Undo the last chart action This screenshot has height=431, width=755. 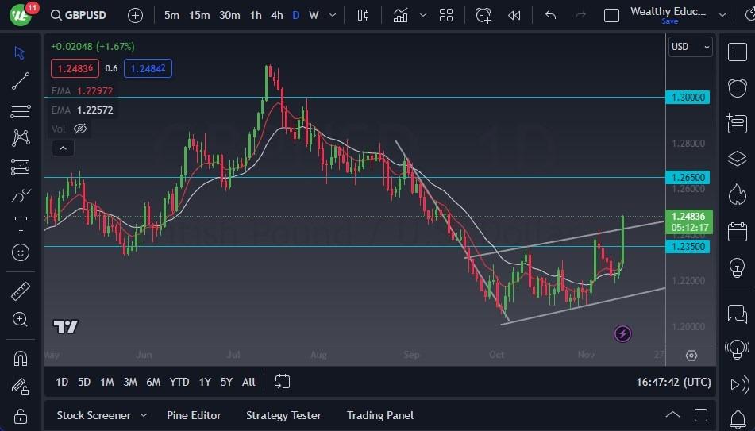click(x=550, y=15)
